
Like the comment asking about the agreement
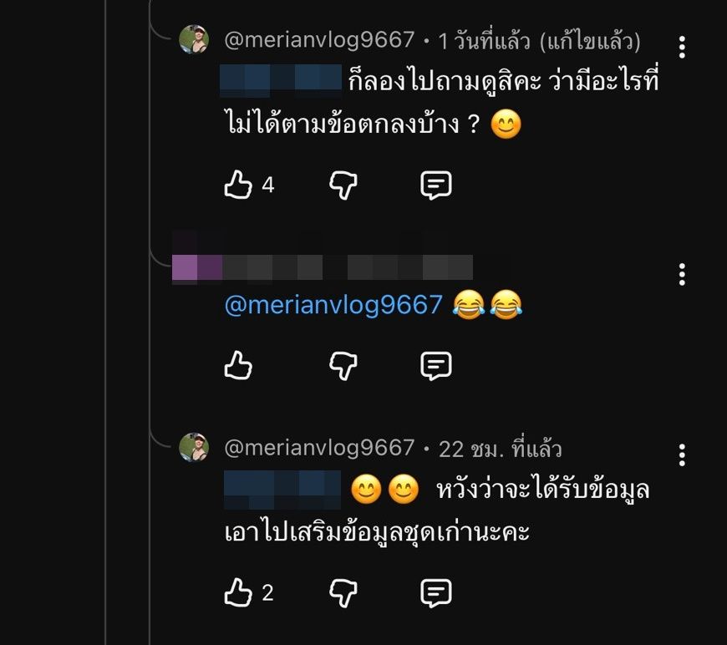pos(239,185)
